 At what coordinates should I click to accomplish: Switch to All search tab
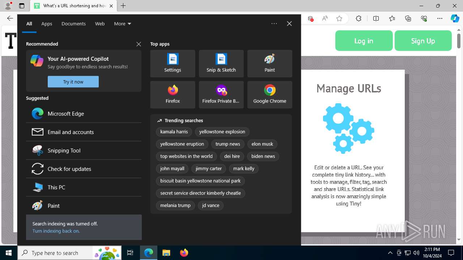29,24
